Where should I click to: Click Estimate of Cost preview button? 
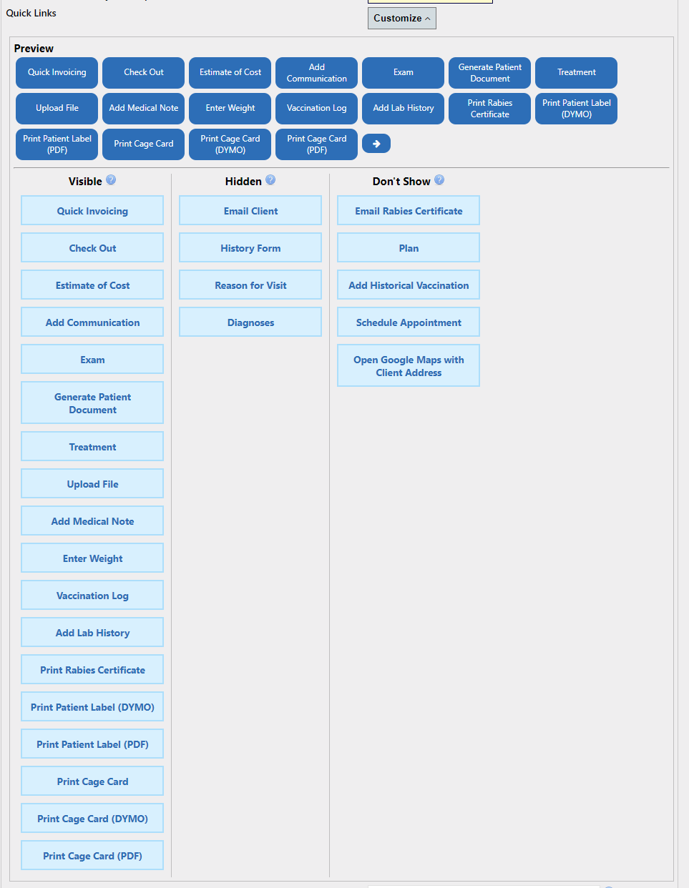coord(230,73)
